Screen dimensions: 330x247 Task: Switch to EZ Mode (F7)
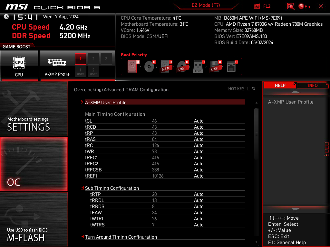(x=206, y=5)
